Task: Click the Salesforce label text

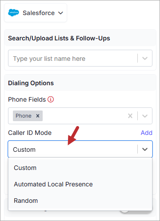Action: click(x=39, y=13)
